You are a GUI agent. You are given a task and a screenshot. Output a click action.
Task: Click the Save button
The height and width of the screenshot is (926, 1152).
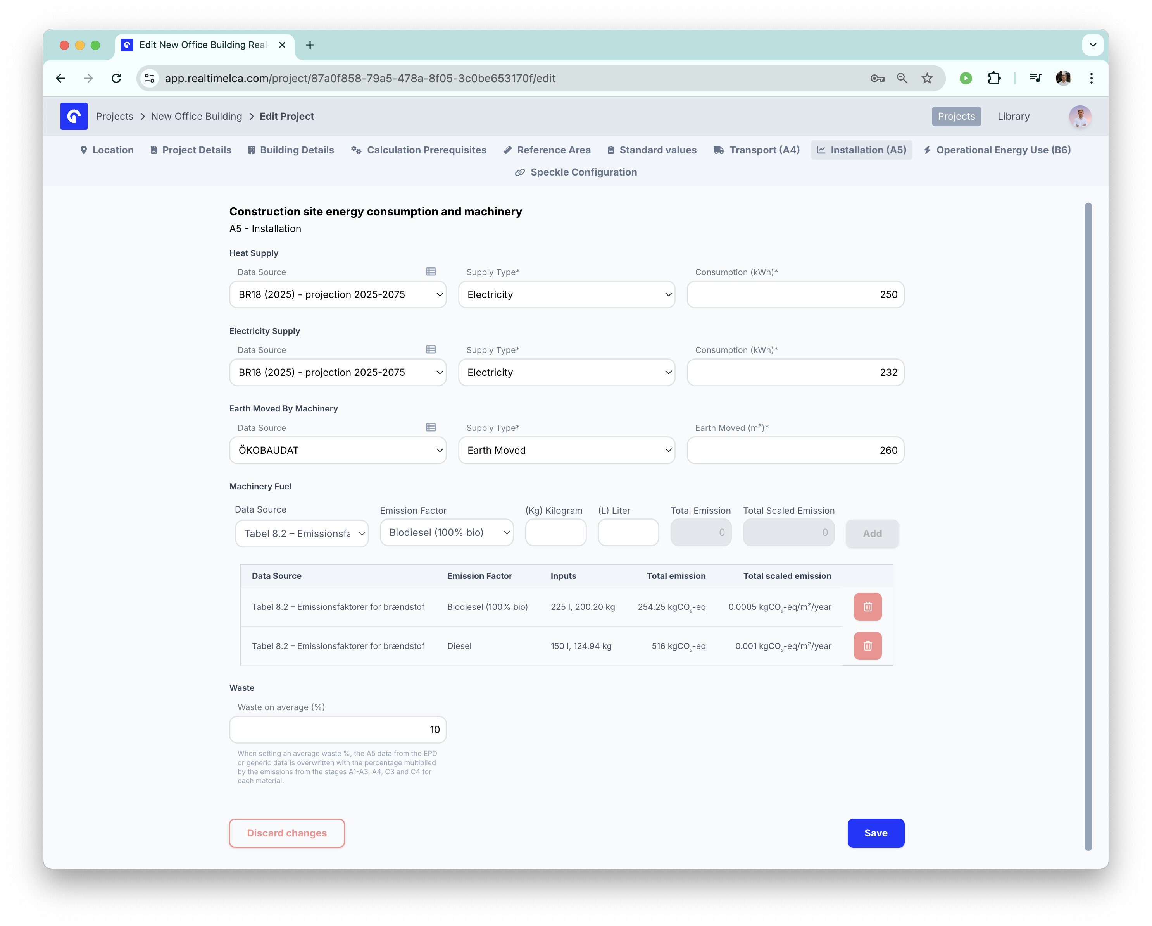pyautogui.click(x=875, y=833)
